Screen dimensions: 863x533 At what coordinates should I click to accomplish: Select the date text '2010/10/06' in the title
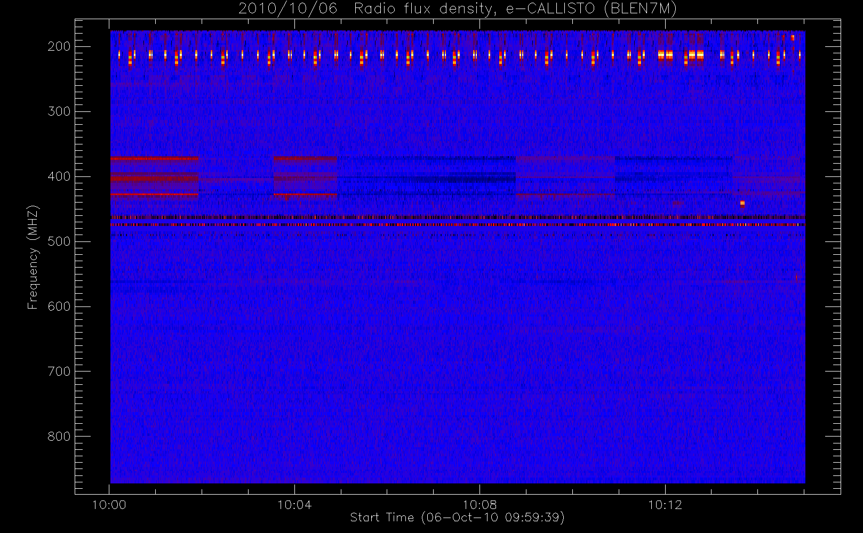[288, 9]
